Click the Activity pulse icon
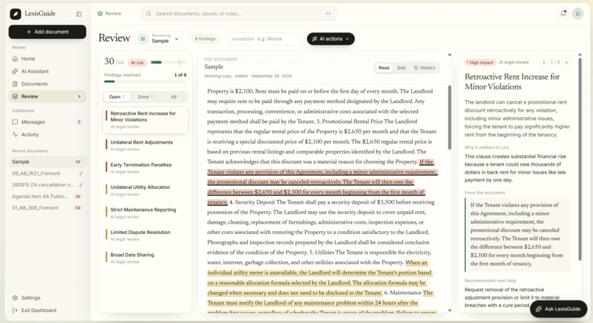Screen dimensions: 593x323 tap(15, 134)
